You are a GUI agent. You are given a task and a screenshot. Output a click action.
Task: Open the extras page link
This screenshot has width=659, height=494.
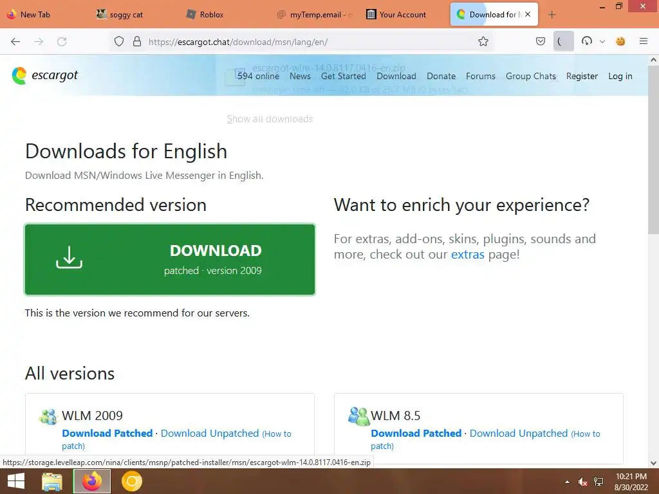click(x=468, y=254)
